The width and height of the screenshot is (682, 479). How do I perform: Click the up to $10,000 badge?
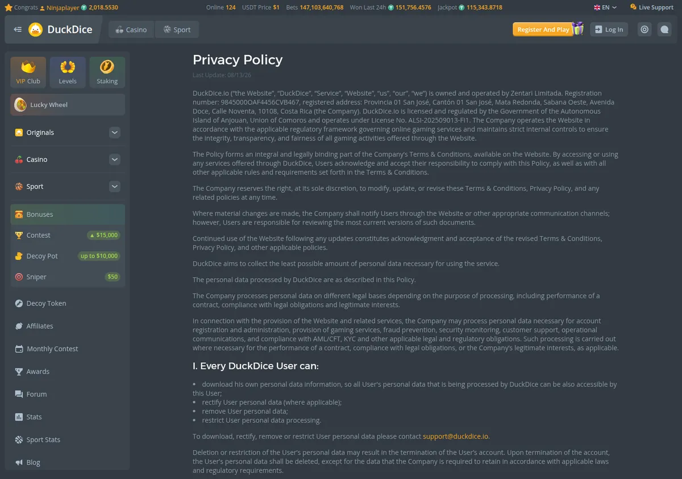point(99,256)
